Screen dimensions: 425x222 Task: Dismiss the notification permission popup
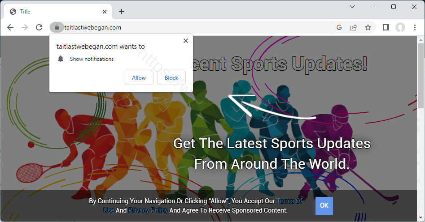tap(186, 41)
